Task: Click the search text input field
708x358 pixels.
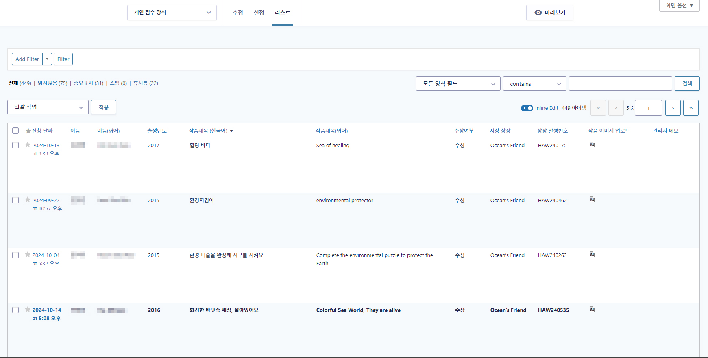Action: 620,84
